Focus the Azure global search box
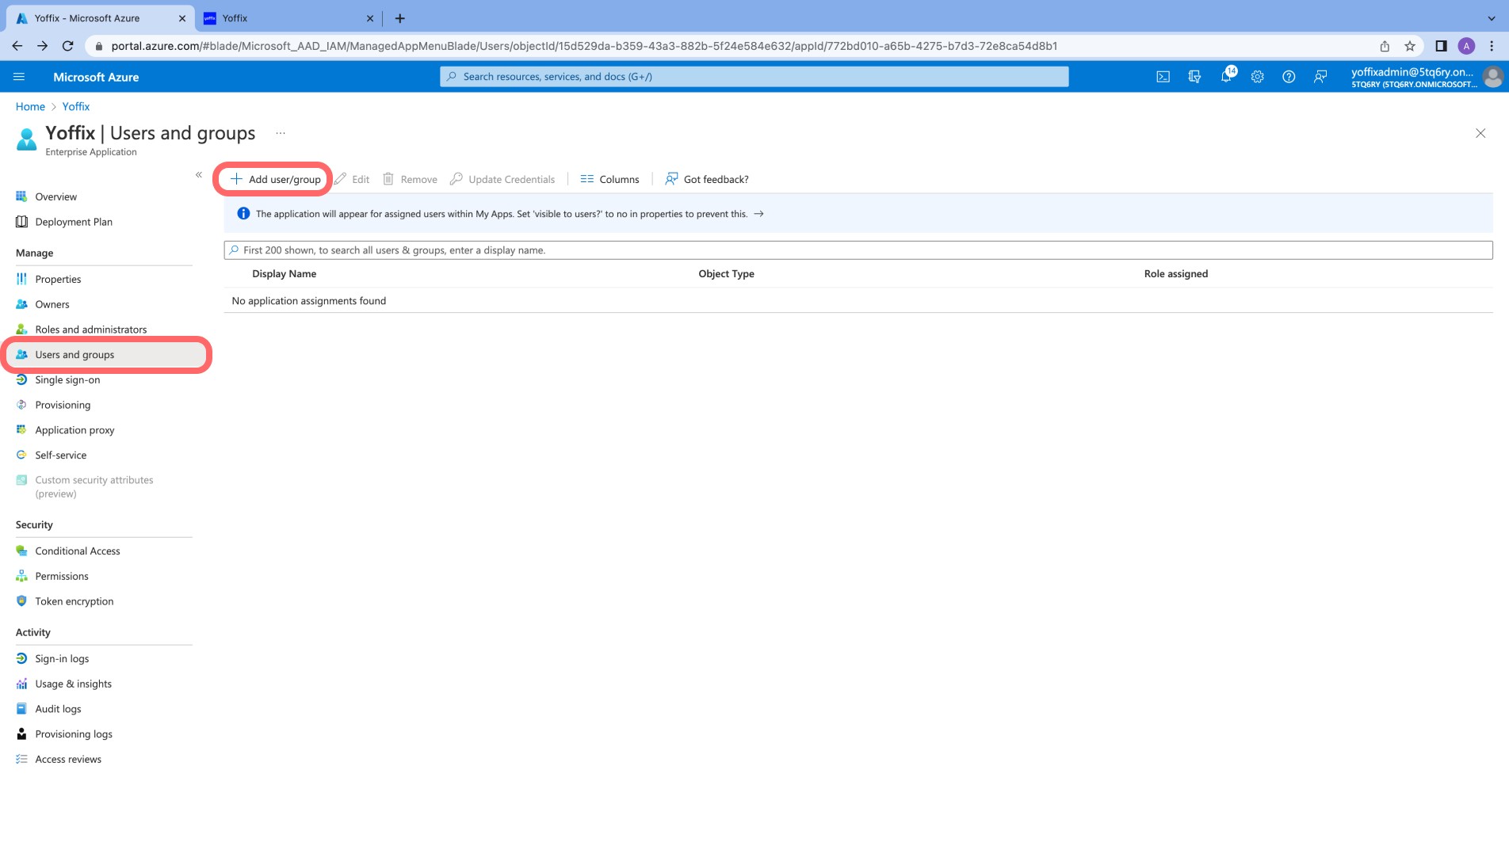Image resolution: width=1509 pixels, height=846 pixels. pos(754,77)
